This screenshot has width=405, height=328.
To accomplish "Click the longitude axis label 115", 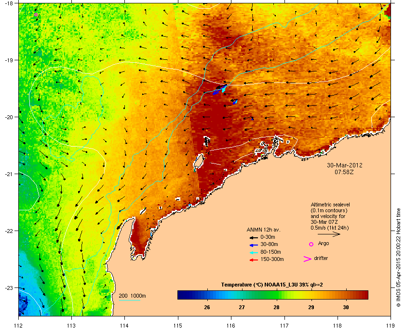I will tap(178, 325).
